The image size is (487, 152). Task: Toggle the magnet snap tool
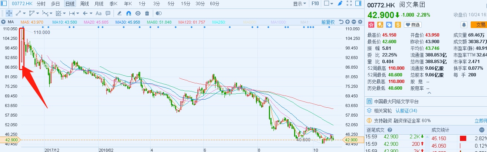128,13
